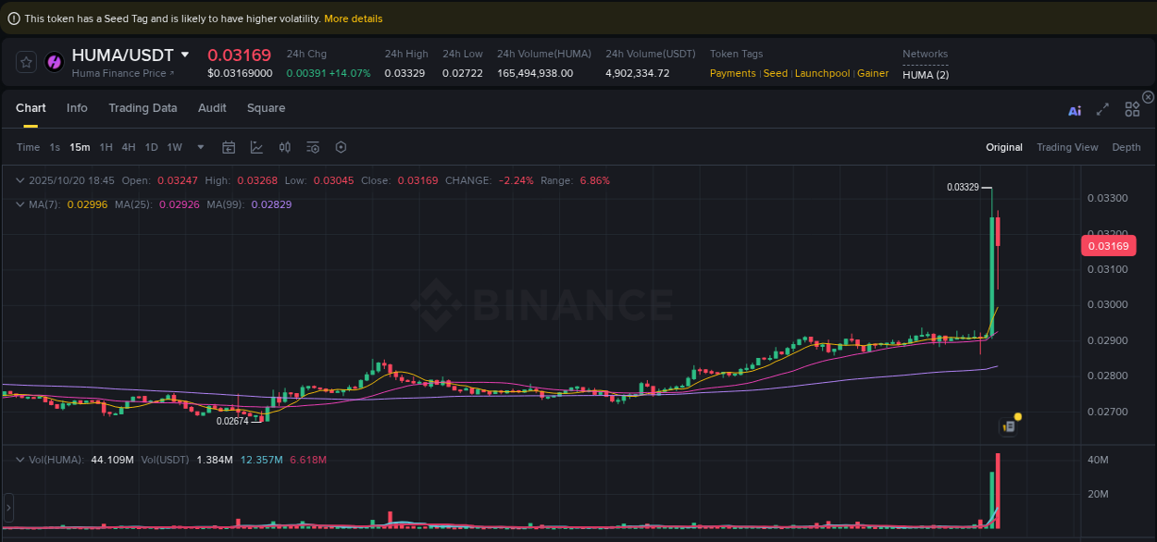Open the widgets grid icon

1132,108
